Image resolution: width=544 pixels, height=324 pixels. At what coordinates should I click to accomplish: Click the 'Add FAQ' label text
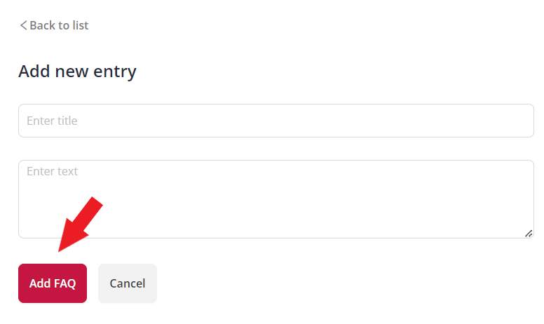tap(53, 283)
